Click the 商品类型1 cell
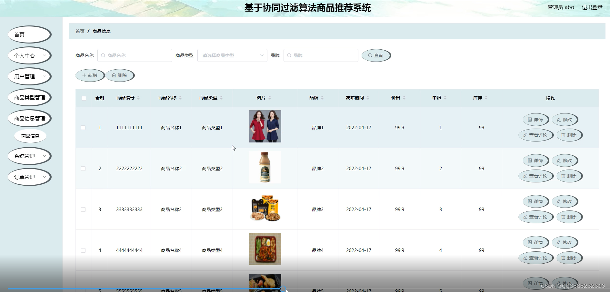Viewport: 610px width, 292px height. (x=212, y=128)
